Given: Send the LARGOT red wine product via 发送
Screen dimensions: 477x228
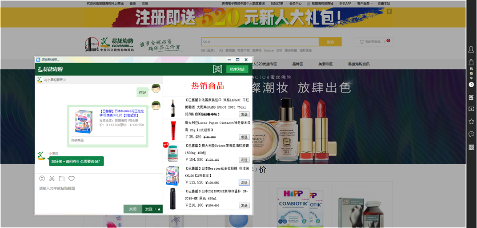Looking at the screenshot, I should tap(244, 114).
